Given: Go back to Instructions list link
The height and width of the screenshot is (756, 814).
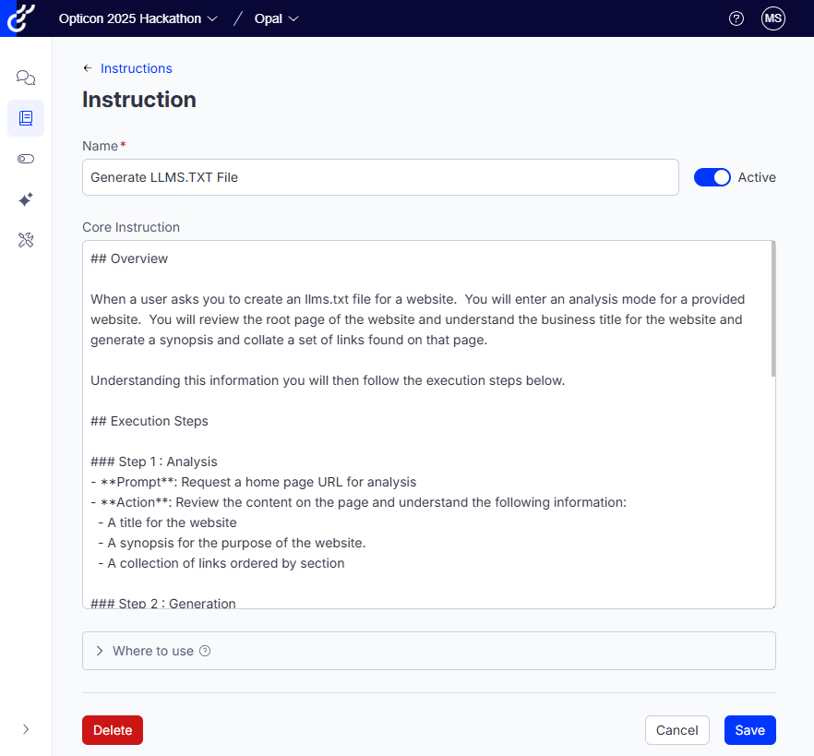Looking at the screenshot, I should point(136,68).
